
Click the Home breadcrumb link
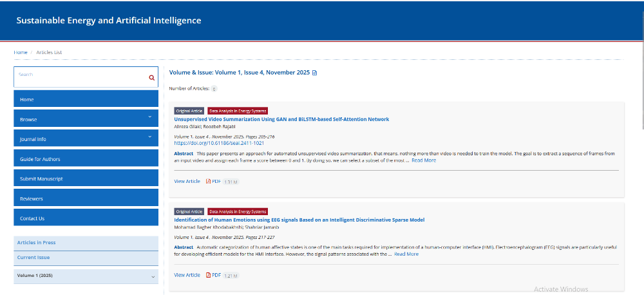[21, 52]
